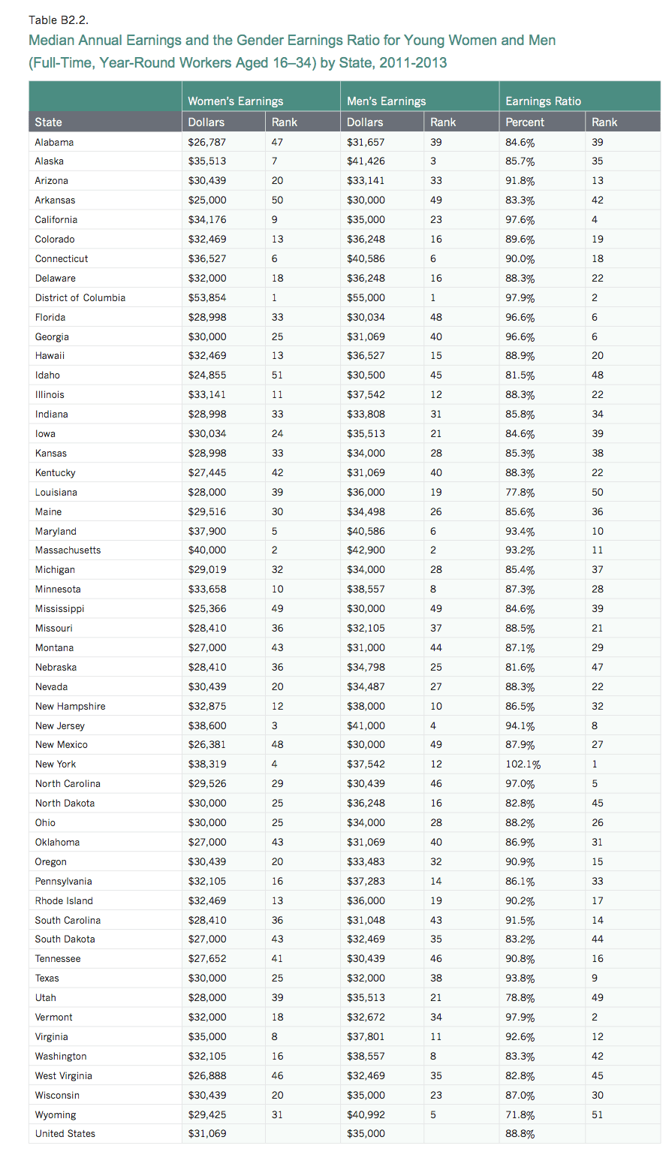Select New York's 102.1% earnings ratio
Image resolution: width=672 pixels, height=1158 pixels.
point(523,764)
